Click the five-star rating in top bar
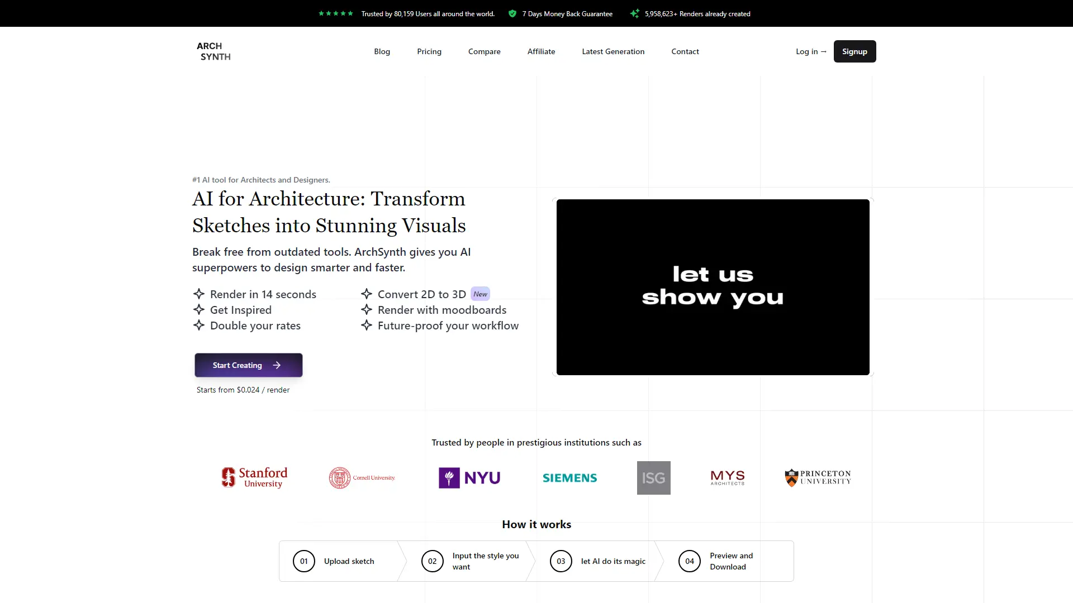1073x603 pixels. 335,13
